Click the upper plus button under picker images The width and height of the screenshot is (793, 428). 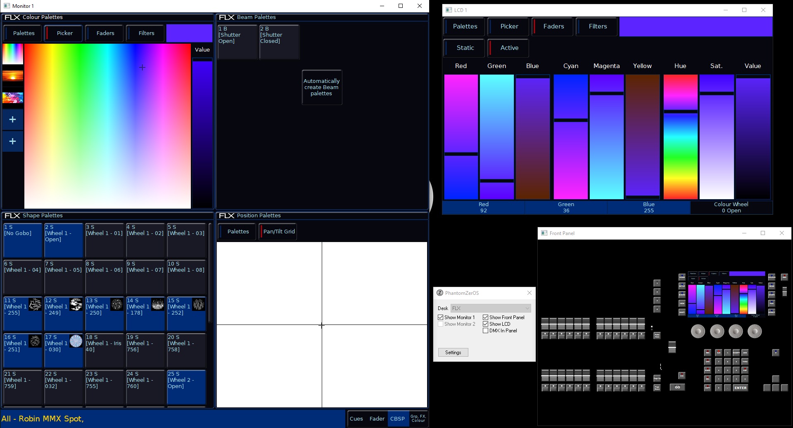coord(13,120)
